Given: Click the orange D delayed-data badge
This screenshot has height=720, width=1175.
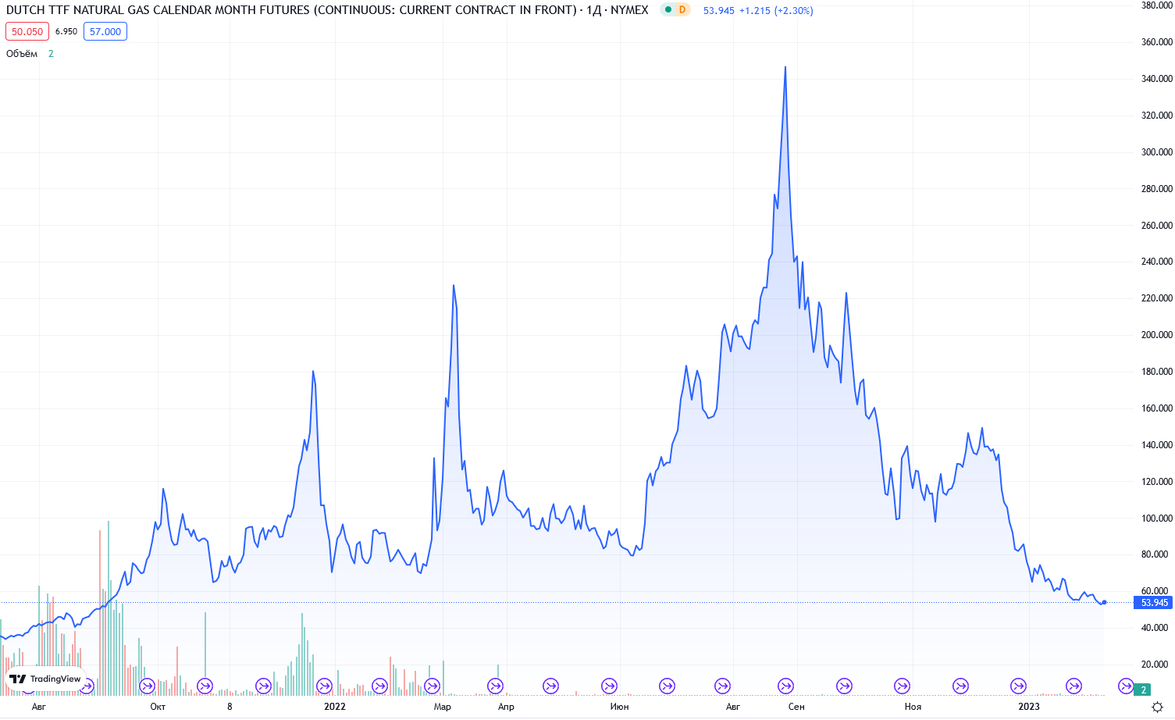Looking at the screenshot, I should click(682, 10).
